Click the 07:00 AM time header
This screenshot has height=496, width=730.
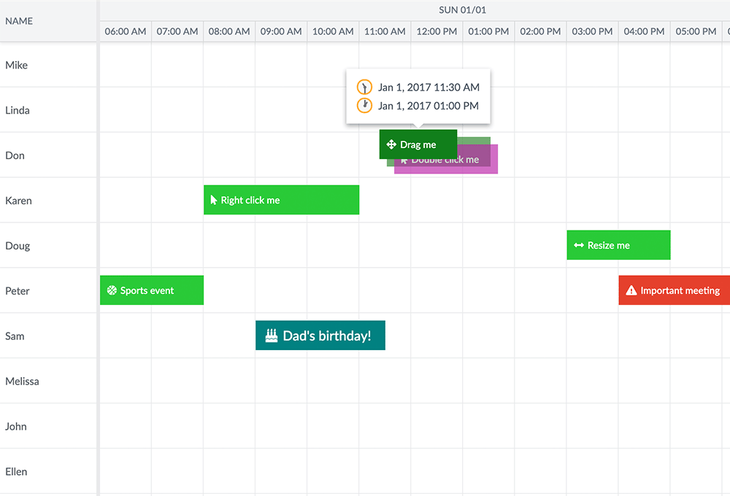177,31
